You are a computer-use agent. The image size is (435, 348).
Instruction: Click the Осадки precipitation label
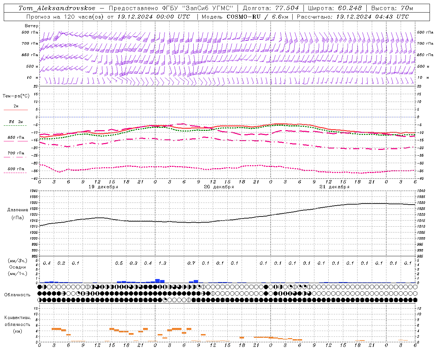click(x=17, y=267)
